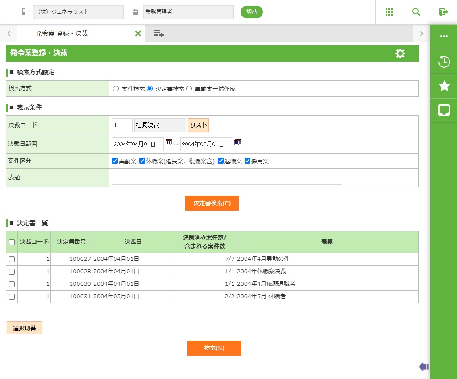457x379 pixels.
Task: Open the リスト list for 決裁コード
Action: tap(198, 125)
